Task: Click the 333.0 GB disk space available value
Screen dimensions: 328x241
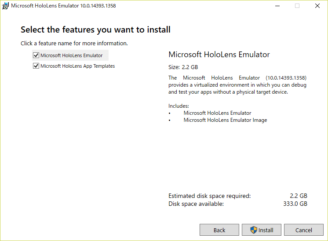Action: [295, 204]
